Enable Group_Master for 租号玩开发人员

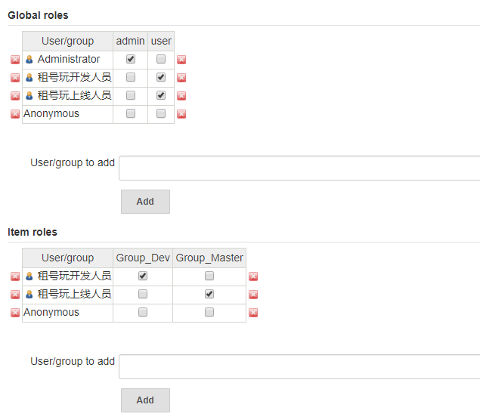point(209,276)
